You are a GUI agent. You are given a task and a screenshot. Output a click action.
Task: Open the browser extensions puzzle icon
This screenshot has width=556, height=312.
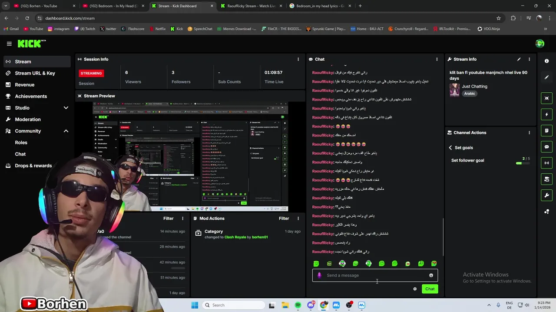513,18
